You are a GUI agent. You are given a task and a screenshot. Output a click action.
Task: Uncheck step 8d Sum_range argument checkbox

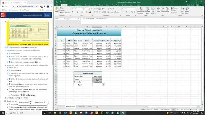pos(9,84)
